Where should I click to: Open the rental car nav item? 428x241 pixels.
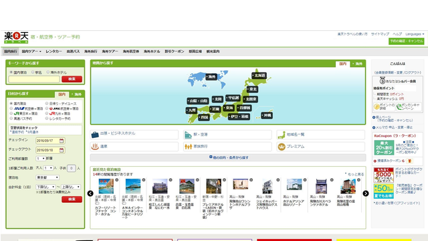coord(53,52)
